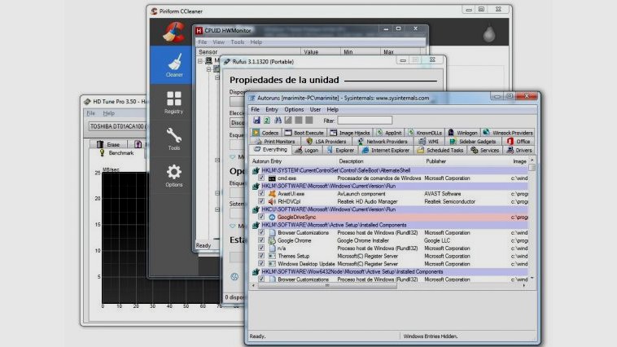Click the Save icon in Autoruns toolbar
This screenshot has height=347, width=617.
(256, 120)
